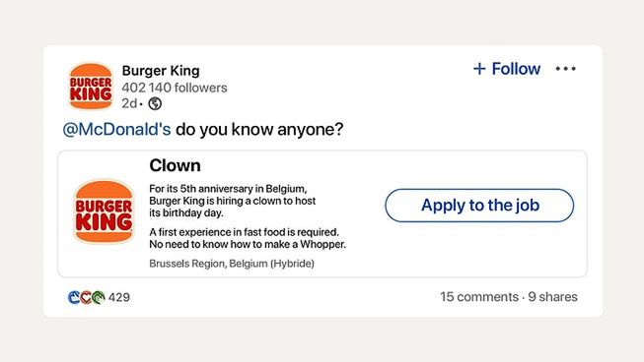View the 429 reactions count

coord(119,297)
